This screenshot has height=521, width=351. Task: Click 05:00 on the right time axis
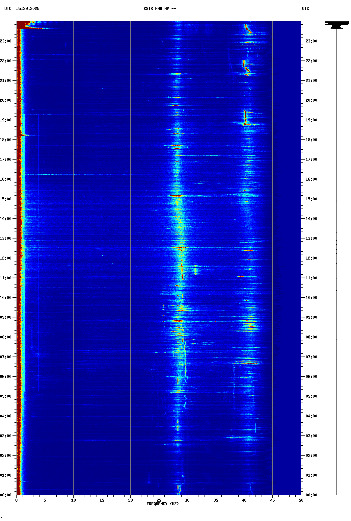point(311,396)
